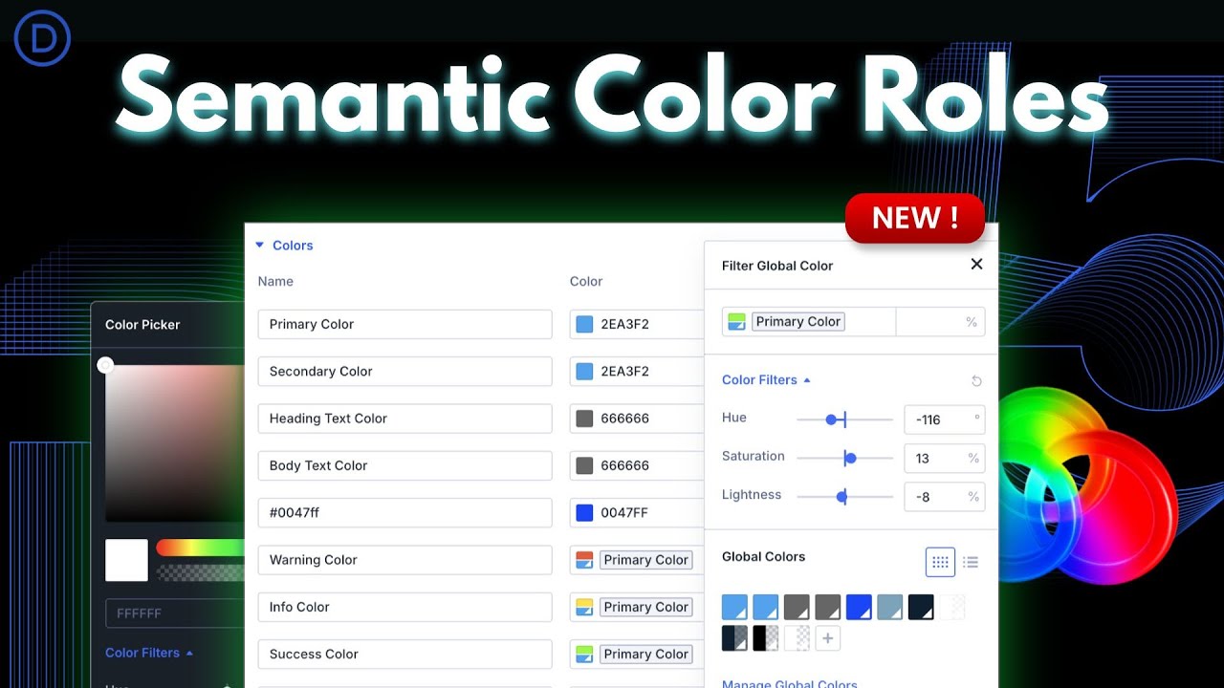Viewport: 1224px width, 688px height.
Task: Switch Global Colors to list view
Action: pos(971,562)
